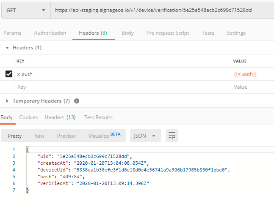
Task: Open the Pre-request Script tab
Action: coord(168,33)
